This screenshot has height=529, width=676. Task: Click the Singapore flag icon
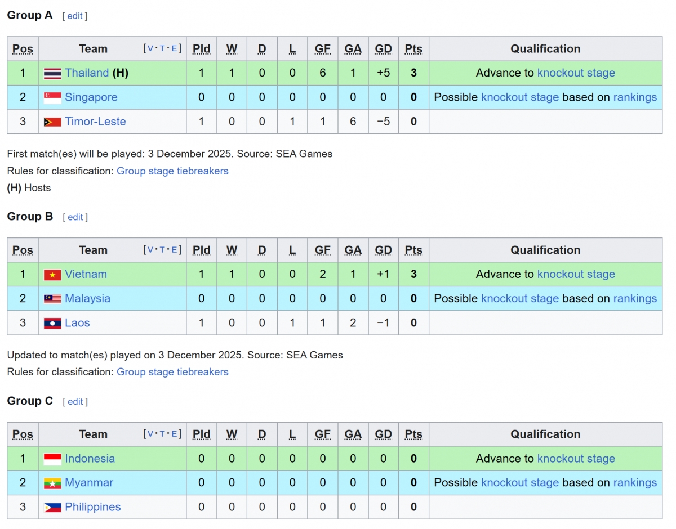(52, 97)
